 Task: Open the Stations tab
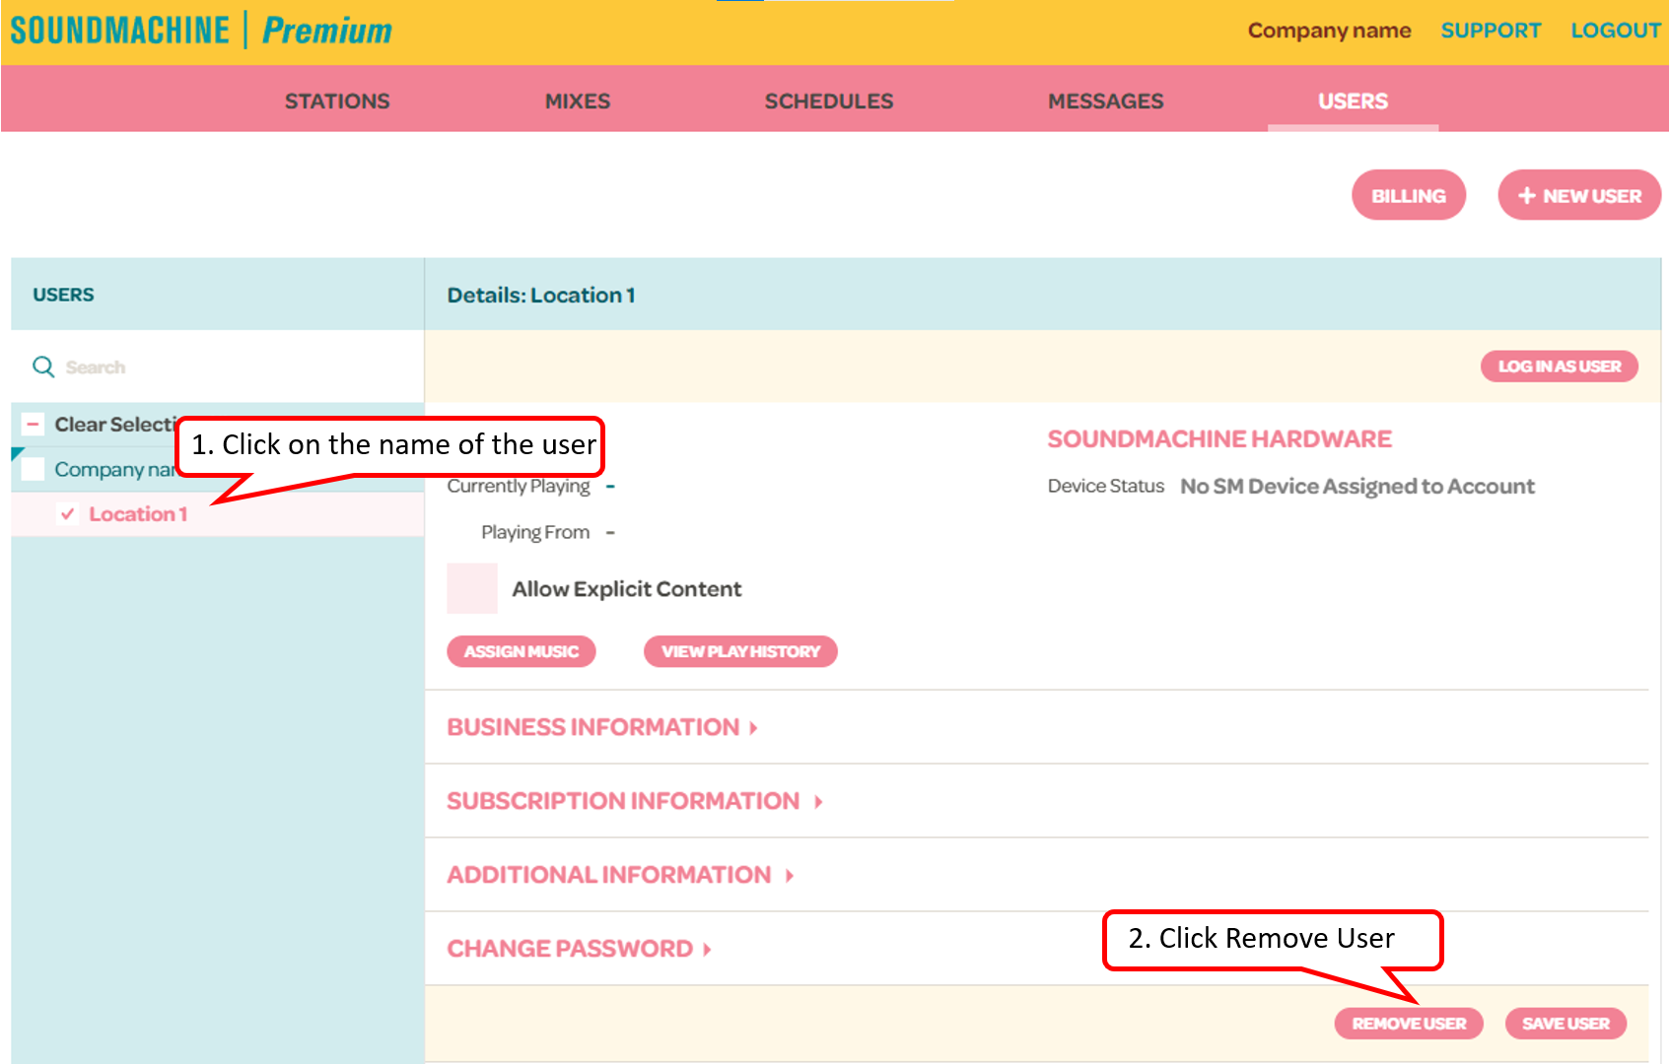click(337, 100)
